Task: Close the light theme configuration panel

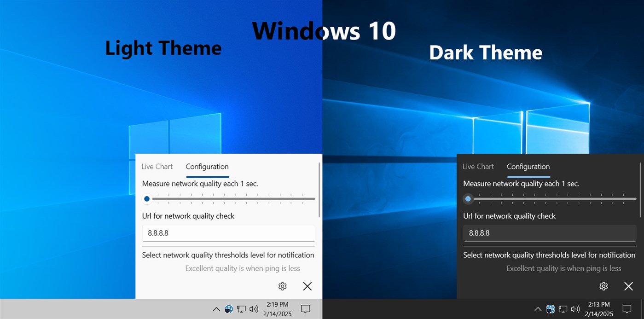Action: click(x=307, y=286)
